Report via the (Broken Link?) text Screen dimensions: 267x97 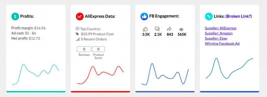coord(239,16)
